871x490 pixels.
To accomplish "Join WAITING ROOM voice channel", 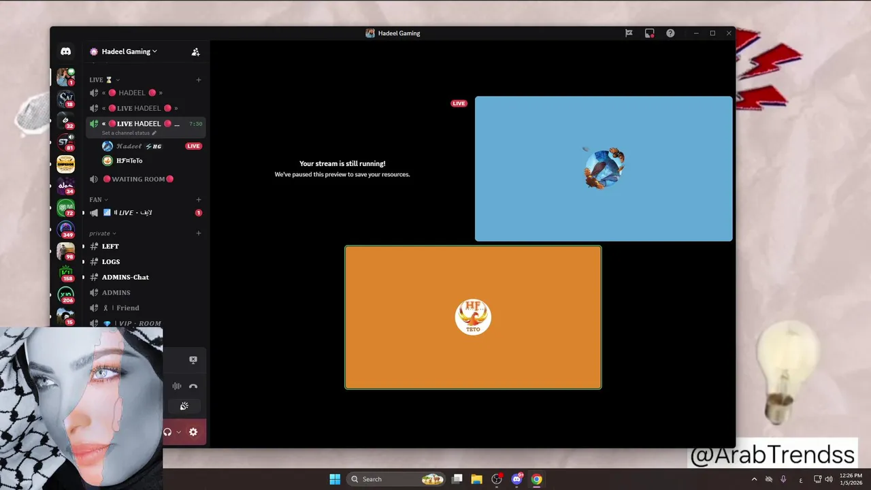I will click(146, 179).
